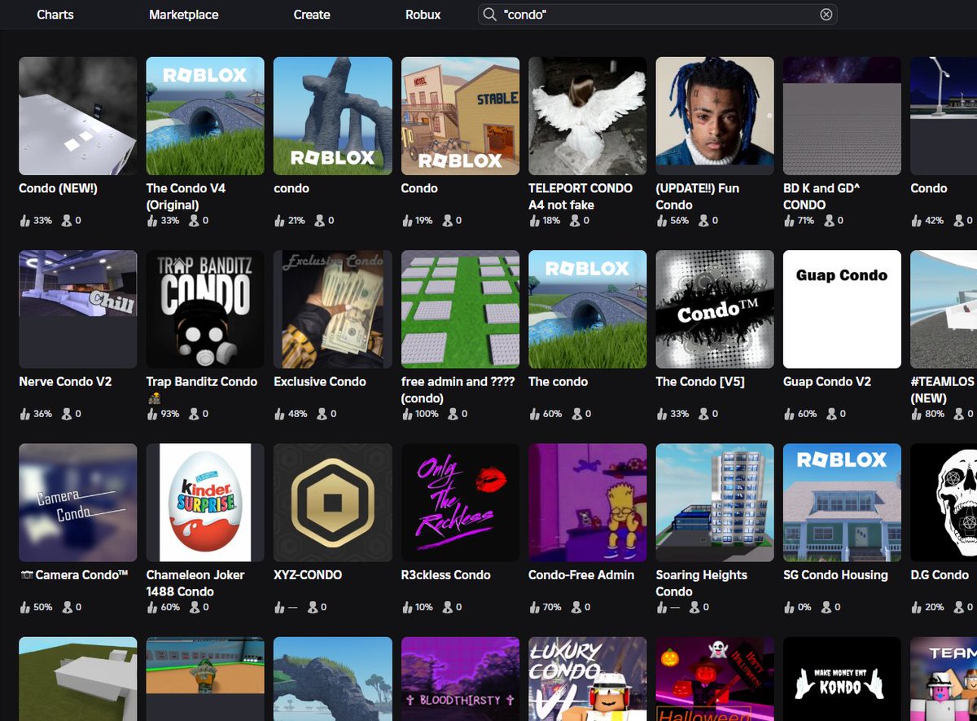Image resolution: width=977 pixels, height=721 pixels.
Task: Open the Kinder Surprise egg thumbnail
Action: pos(205,503)
